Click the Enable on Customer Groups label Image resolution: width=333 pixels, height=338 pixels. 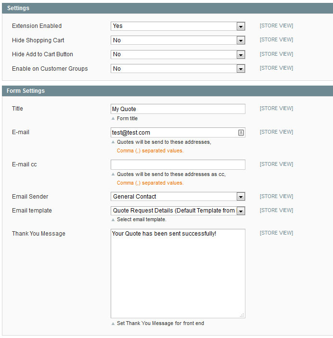(50, 69)
